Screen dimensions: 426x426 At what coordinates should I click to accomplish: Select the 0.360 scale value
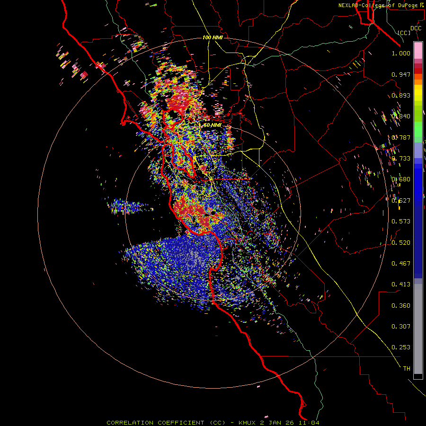(401, 306)
